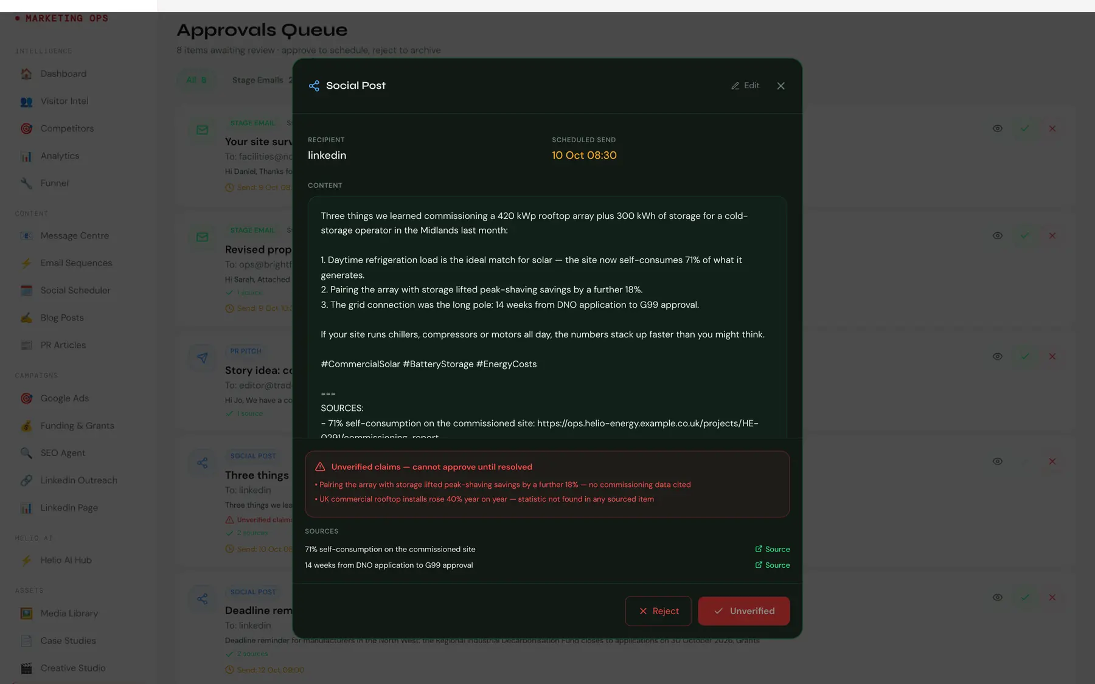
Task: Approve the PR Pitch 'Story idea' row
Action: point(1025,356)
